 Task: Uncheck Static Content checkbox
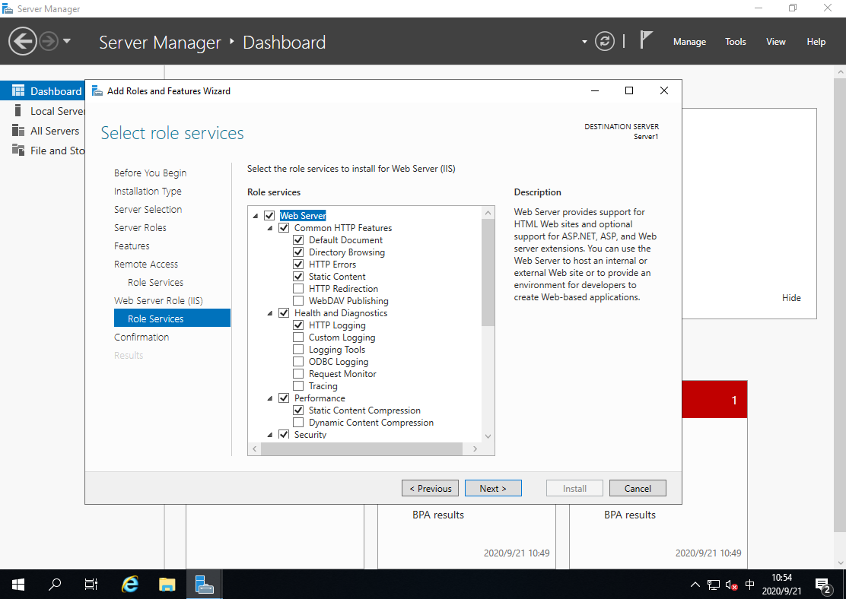click(x=297, y=276)
